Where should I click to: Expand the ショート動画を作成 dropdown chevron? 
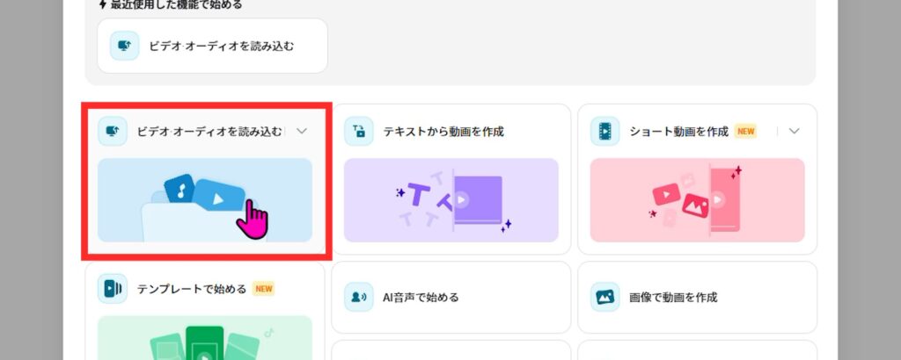795,131
